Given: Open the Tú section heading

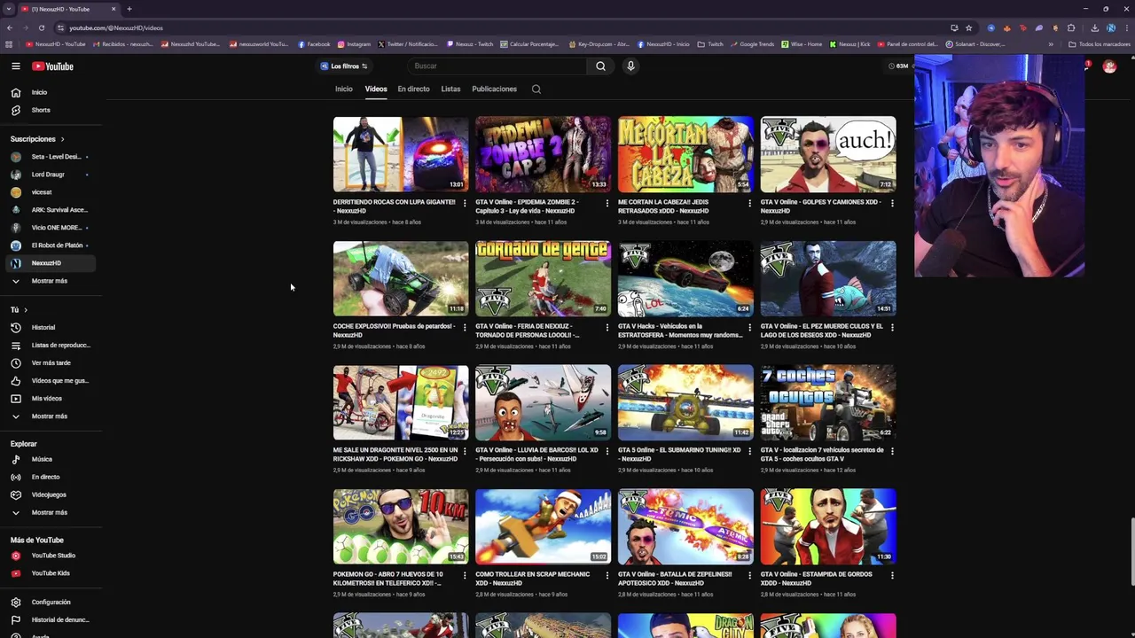Looking at the screenshot, I should tap(19, 309).
